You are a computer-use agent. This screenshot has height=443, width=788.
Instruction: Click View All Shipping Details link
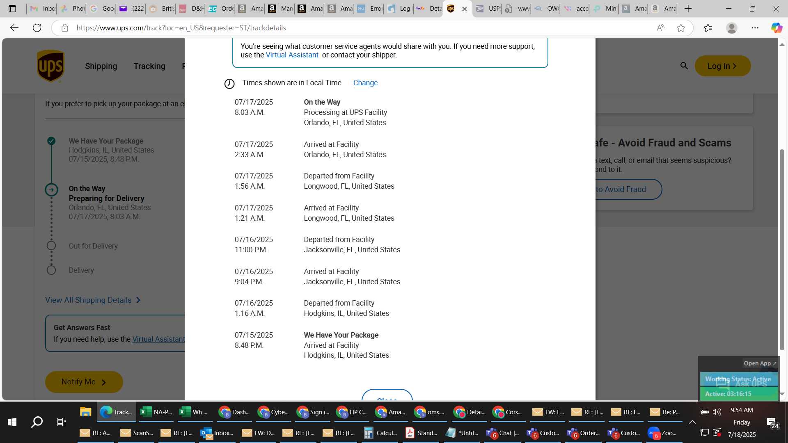pyautogui.click(x=93, y=300)
